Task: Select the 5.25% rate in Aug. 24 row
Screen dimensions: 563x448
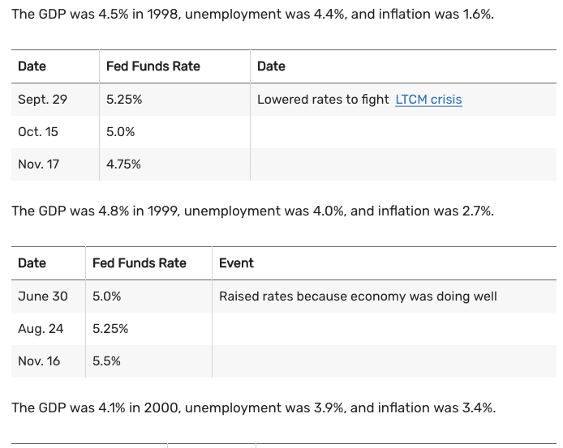Action: [110, 329]
